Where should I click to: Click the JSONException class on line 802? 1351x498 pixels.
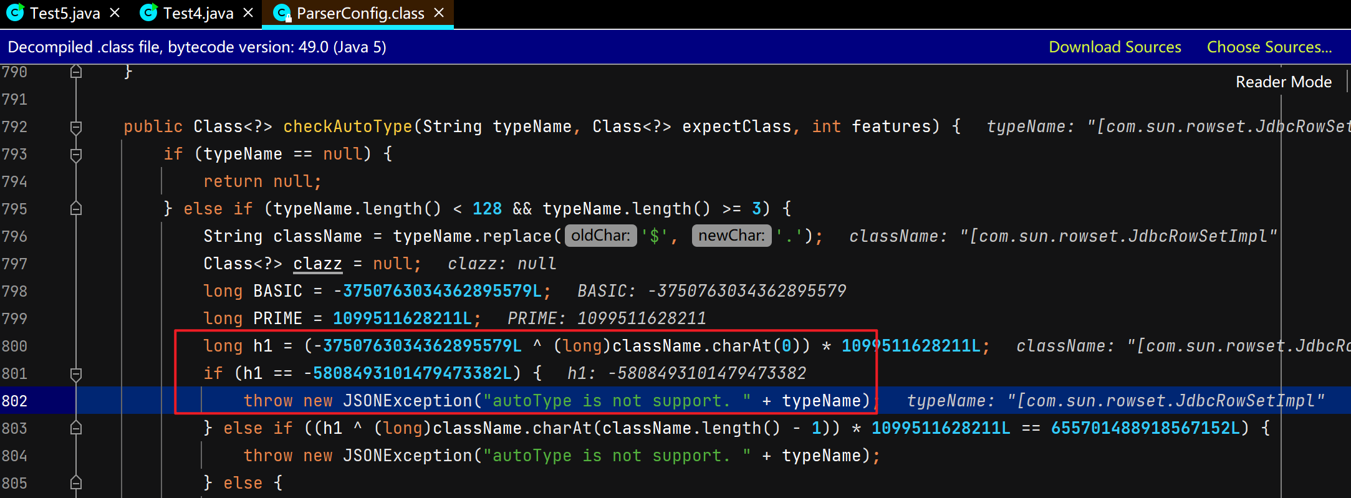(x=408, y=401)
